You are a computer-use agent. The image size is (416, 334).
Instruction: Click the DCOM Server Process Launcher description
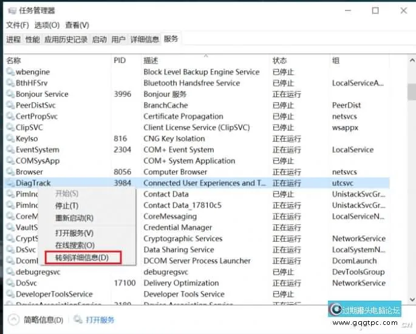(197, 261)
